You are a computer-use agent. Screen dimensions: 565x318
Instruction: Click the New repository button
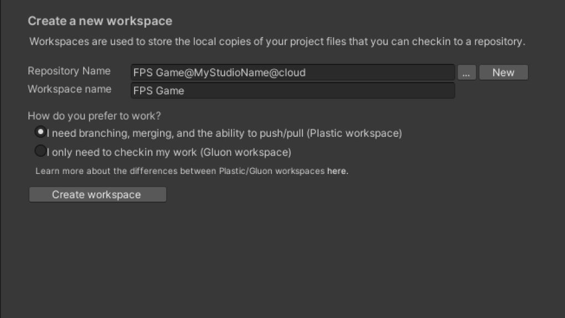click(x=503, y=73)
